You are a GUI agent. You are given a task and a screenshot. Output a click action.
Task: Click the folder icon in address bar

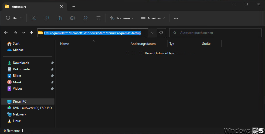[x=40, y=33]
